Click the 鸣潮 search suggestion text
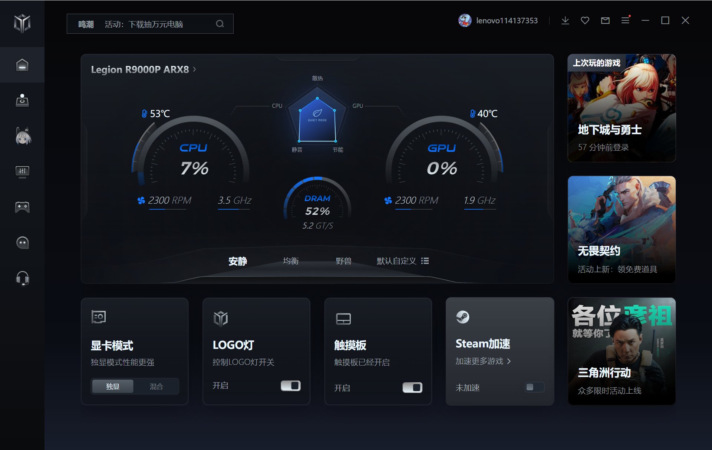This screenshot has width=712, height=450. [86, 24]
